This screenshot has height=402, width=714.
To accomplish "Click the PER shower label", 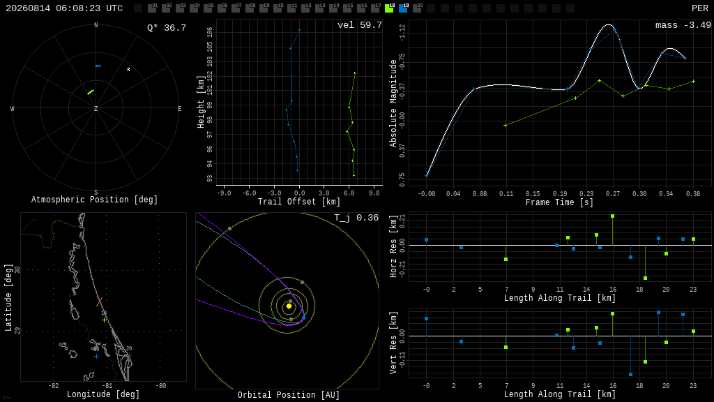I will click(699, 8).
